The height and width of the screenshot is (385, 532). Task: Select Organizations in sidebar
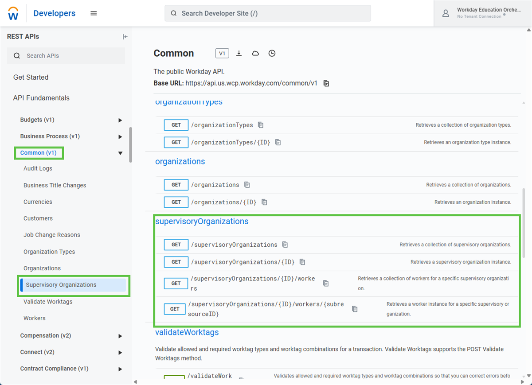[42, 268]
